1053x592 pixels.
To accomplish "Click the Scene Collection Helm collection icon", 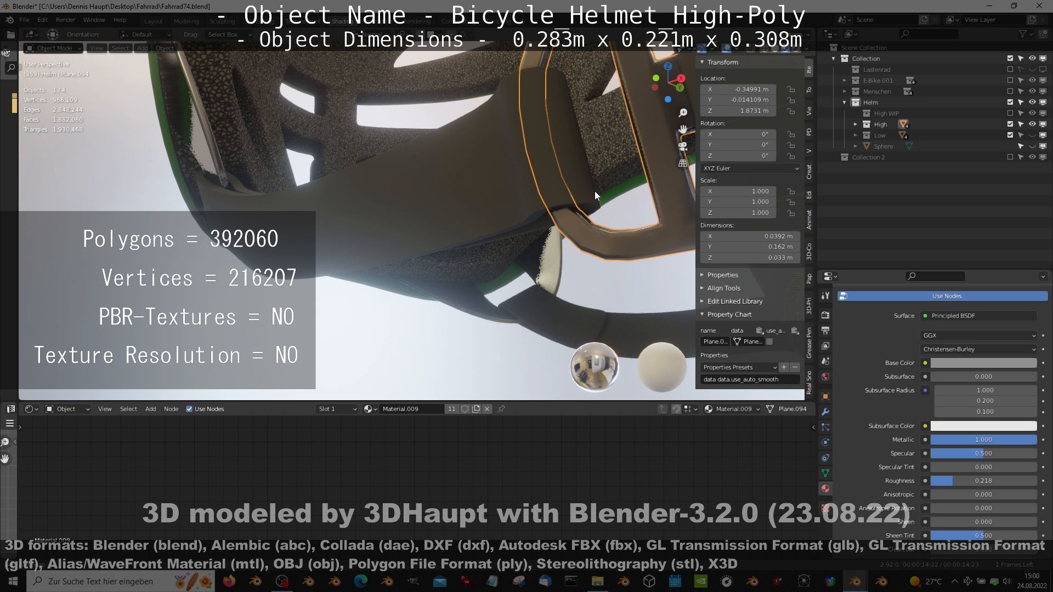I will [x=856, y=103].
